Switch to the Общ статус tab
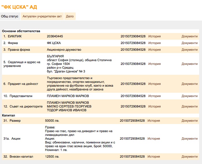Image resolution: width=202 pixels, height=164 pixels. point(10,17)
